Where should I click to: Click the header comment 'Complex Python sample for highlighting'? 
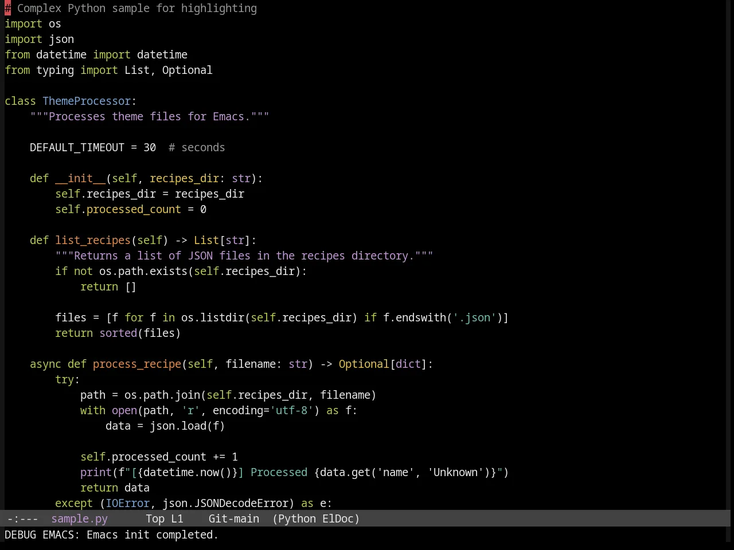tap(137, 8)
